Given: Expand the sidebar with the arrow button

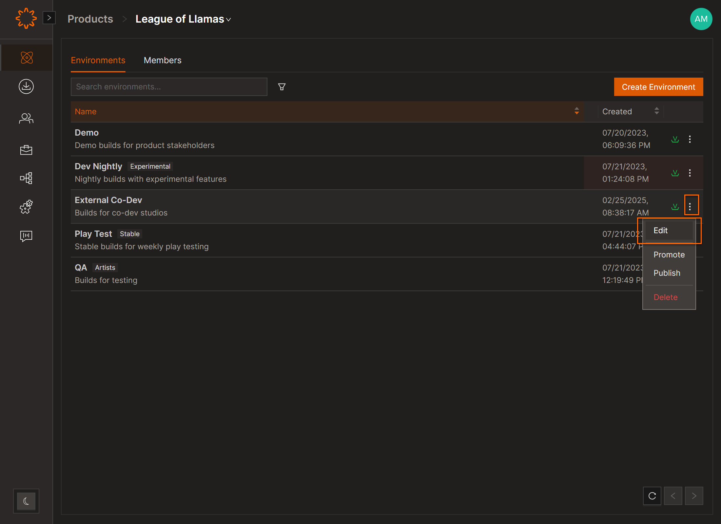Looking at the screenshot, I should (49, 18).
